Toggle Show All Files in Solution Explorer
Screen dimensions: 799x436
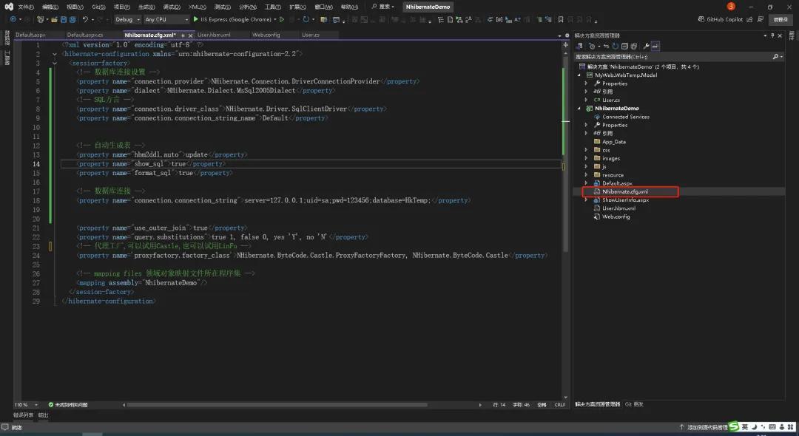(634, 46)
